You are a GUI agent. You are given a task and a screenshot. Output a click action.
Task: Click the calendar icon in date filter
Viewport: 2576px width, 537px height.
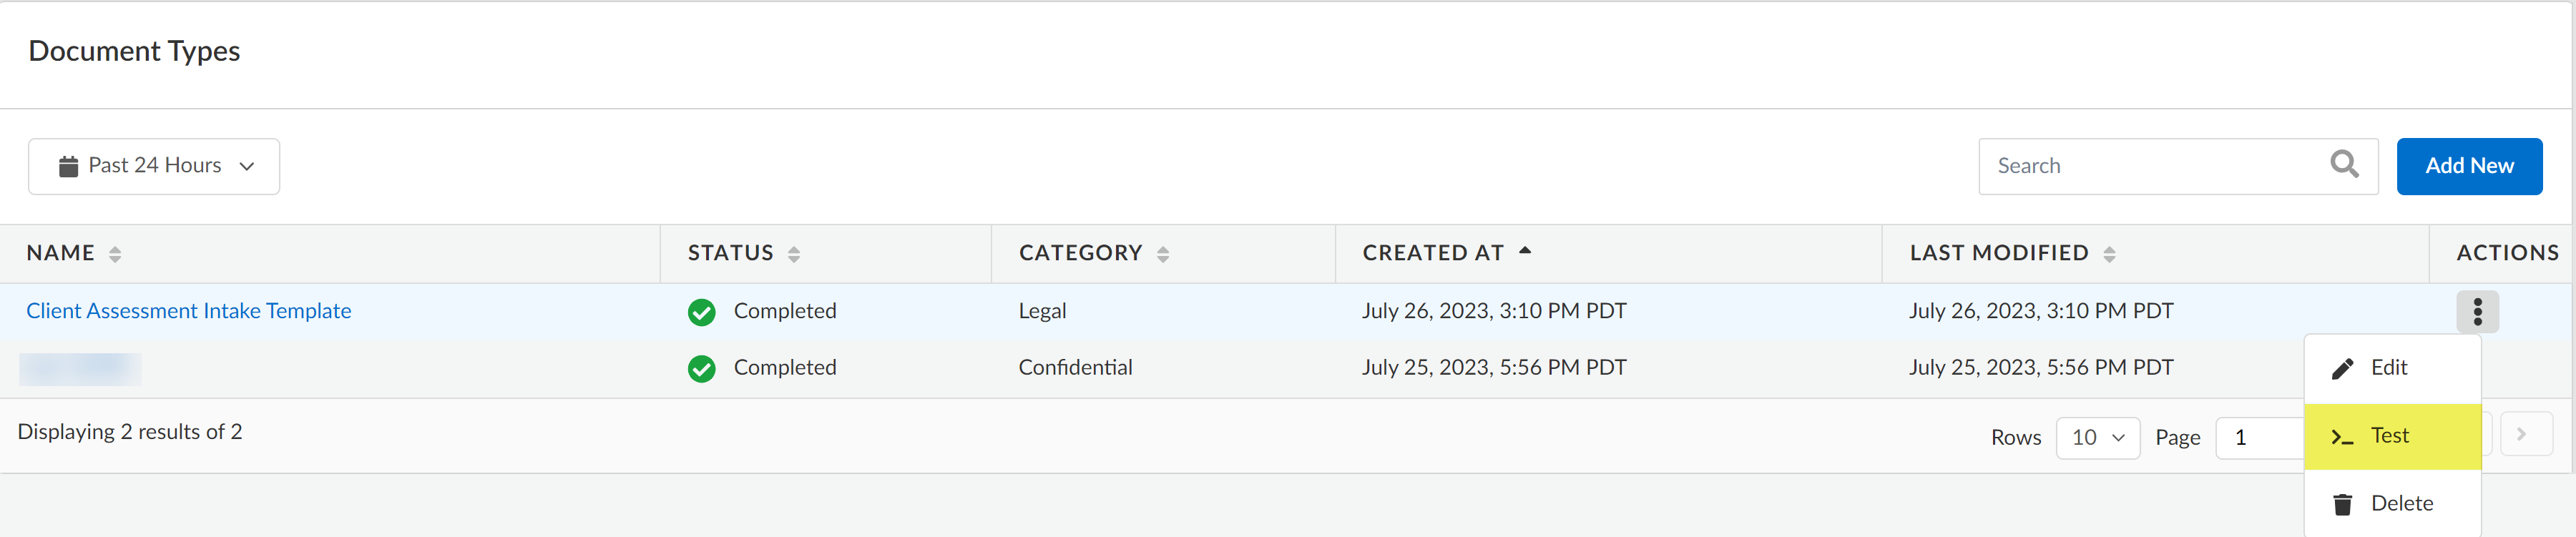coord(68,166)
